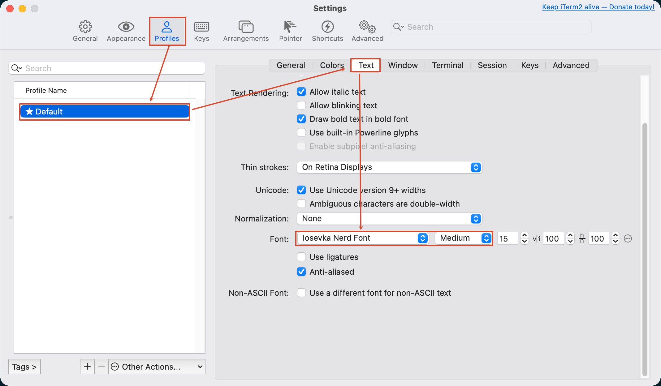Toggle Allow italic text

point(301,92)
